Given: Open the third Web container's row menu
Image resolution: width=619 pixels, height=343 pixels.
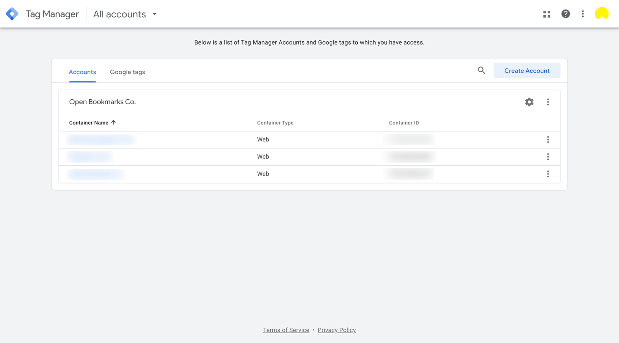Looking at the screenshot, I should tap(548, 174).
